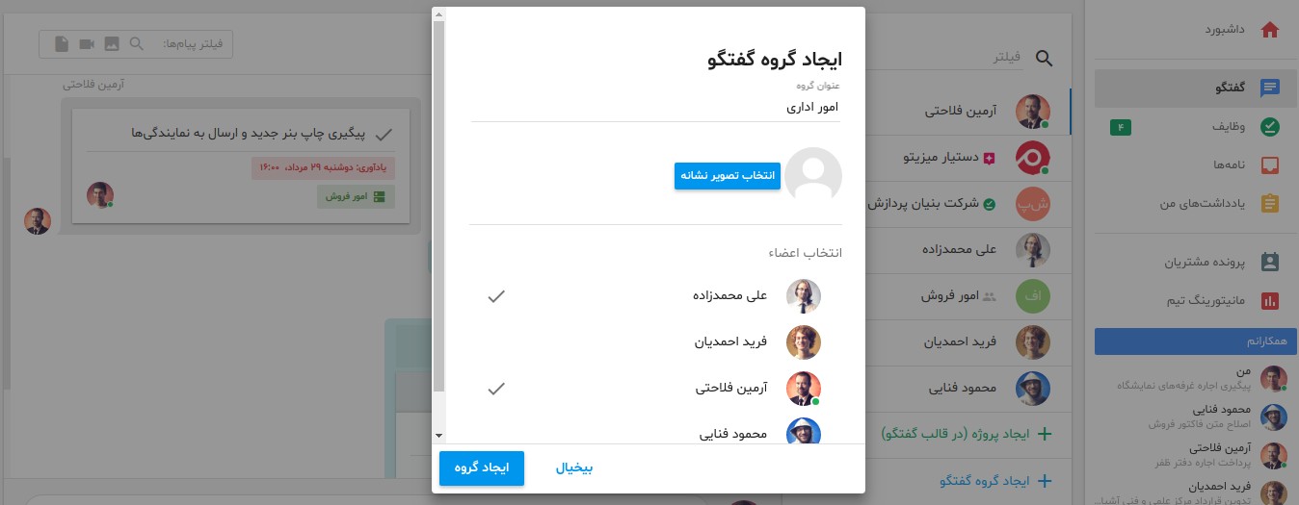
Task: Select the گفتگو chat icon in sidebar
Action: pyautogui.click(x=1270, y=88)
